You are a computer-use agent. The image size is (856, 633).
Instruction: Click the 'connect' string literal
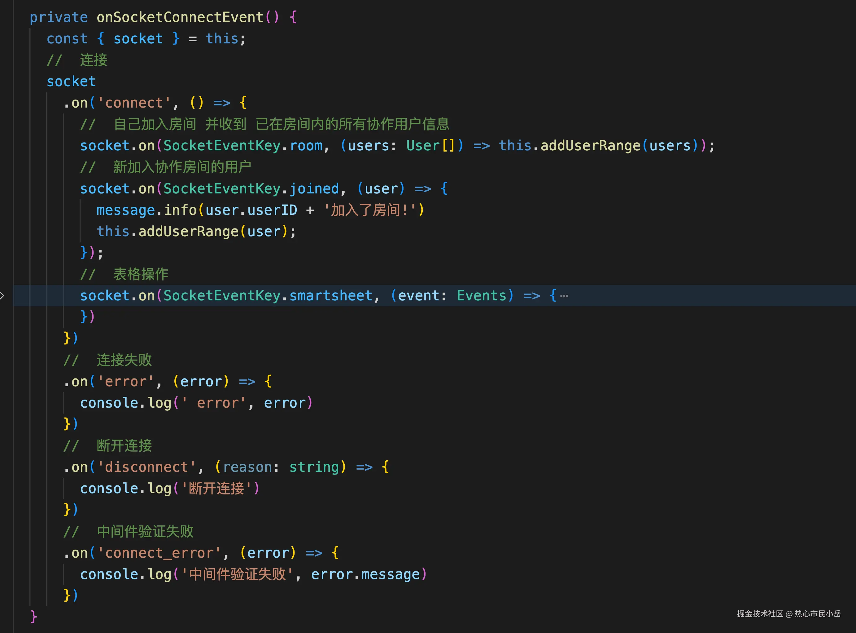pos(134,103)
